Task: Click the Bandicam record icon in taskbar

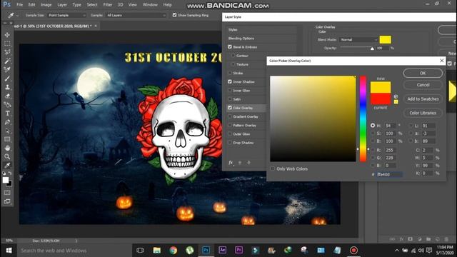Action: [353, 250]
